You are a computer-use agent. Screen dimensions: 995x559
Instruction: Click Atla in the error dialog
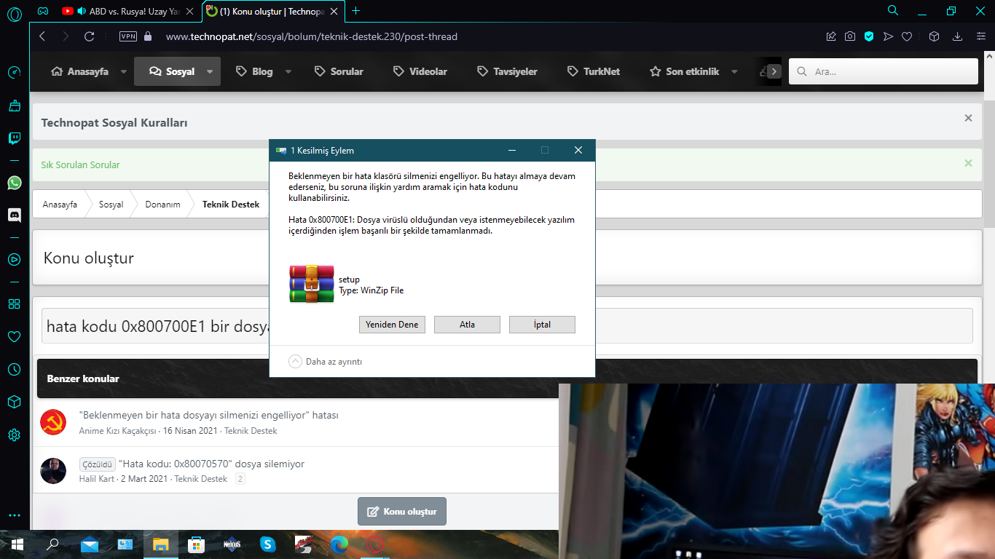pyautogui.click(x=467, y=325)
